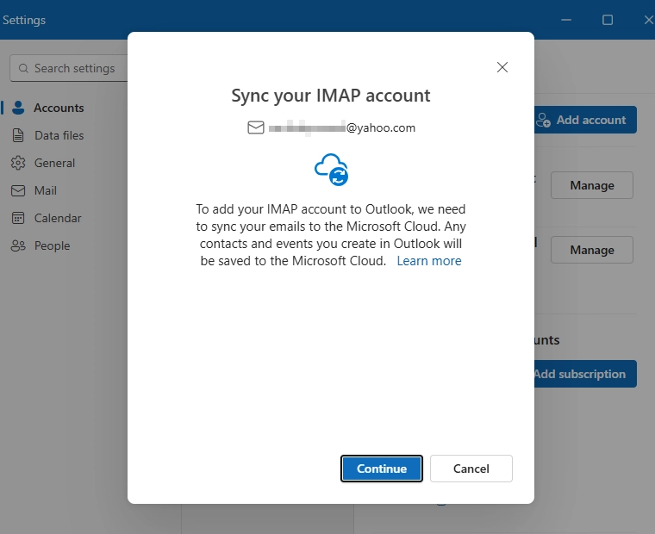Click the Mail envelope sidebar icon
Image resolution: width=655 pixels, height=534 pixels.
18,191
